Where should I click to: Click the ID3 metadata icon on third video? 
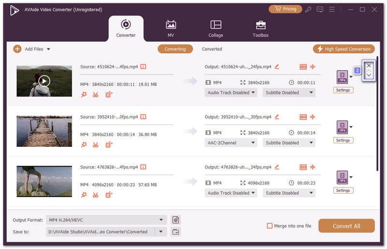click(x=303, y=167)
